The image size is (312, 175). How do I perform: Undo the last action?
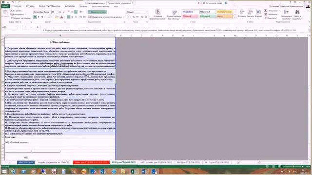(13, 2)
